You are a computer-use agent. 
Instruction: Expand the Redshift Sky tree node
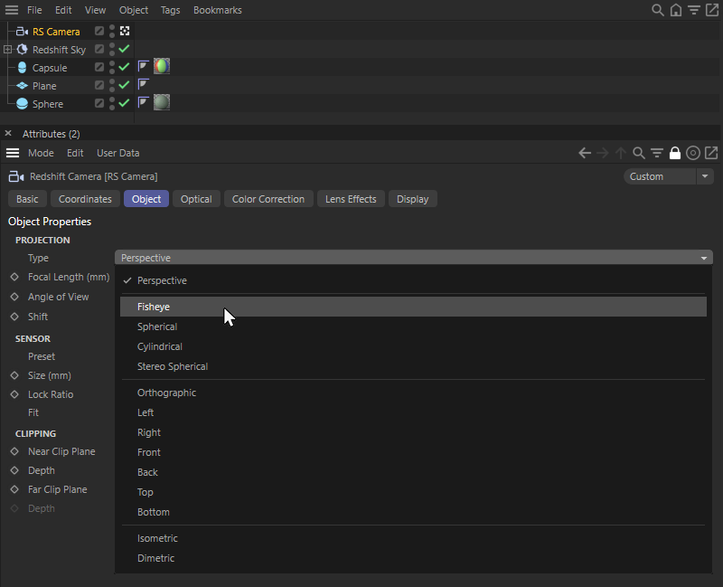pyautogui.click(x=8, y=50)
